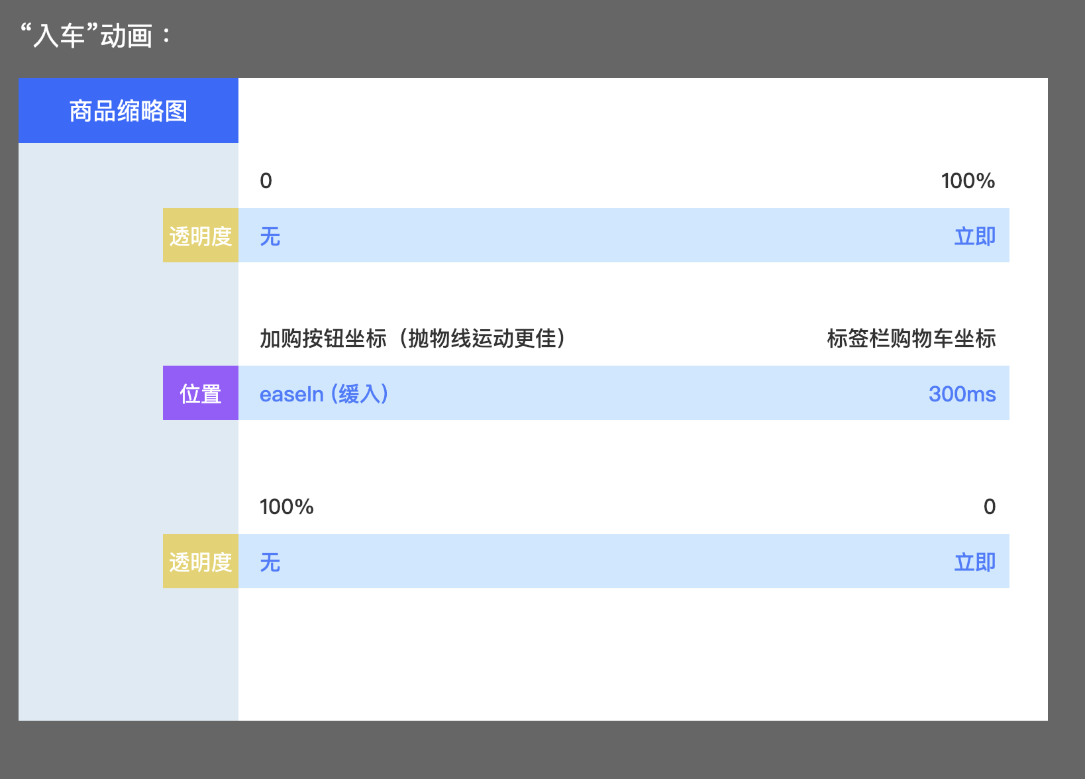Click 立即 in the fade-in opacity bar
The image size is (1085, 779).
[x=974, y=236]
